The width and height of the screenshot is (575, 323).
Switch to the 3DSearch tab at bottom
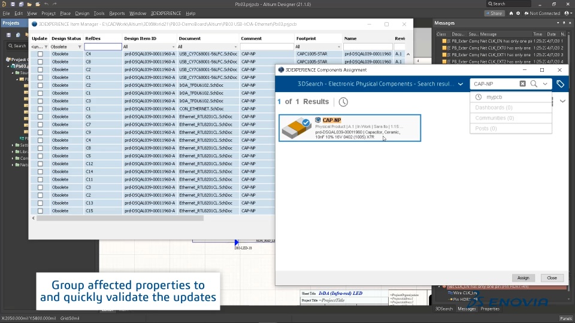coord(444,309)
